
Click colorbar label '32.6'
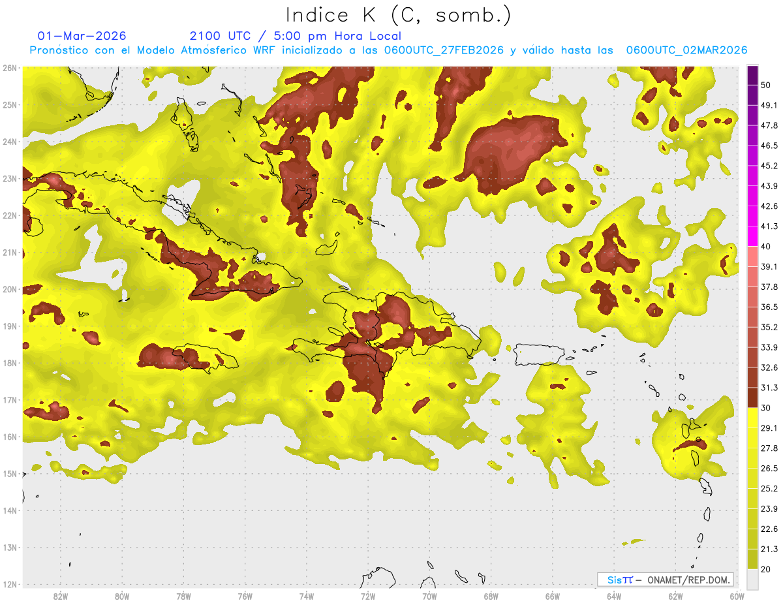(x=769, y=367)
